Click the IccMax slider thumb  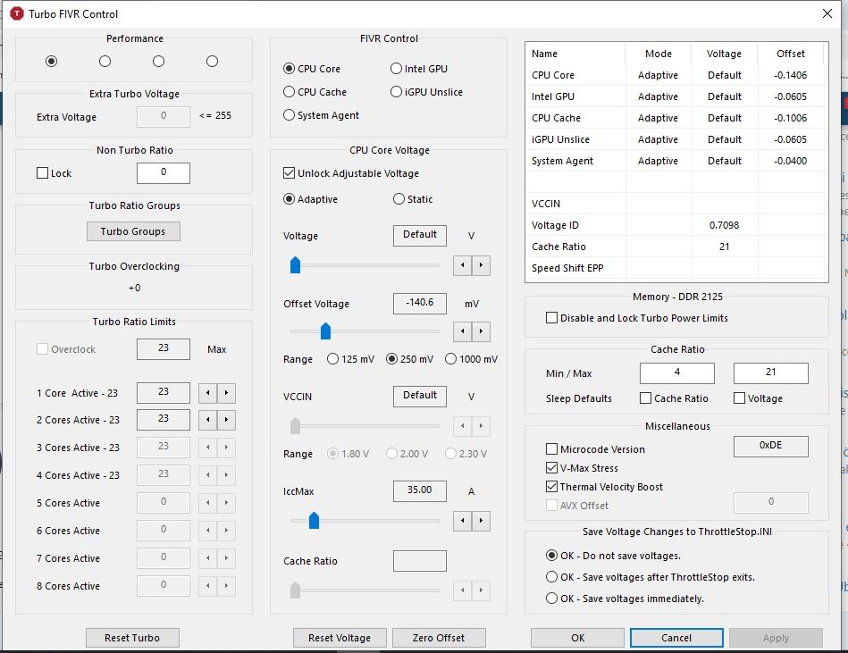click(x=314, y=521)
